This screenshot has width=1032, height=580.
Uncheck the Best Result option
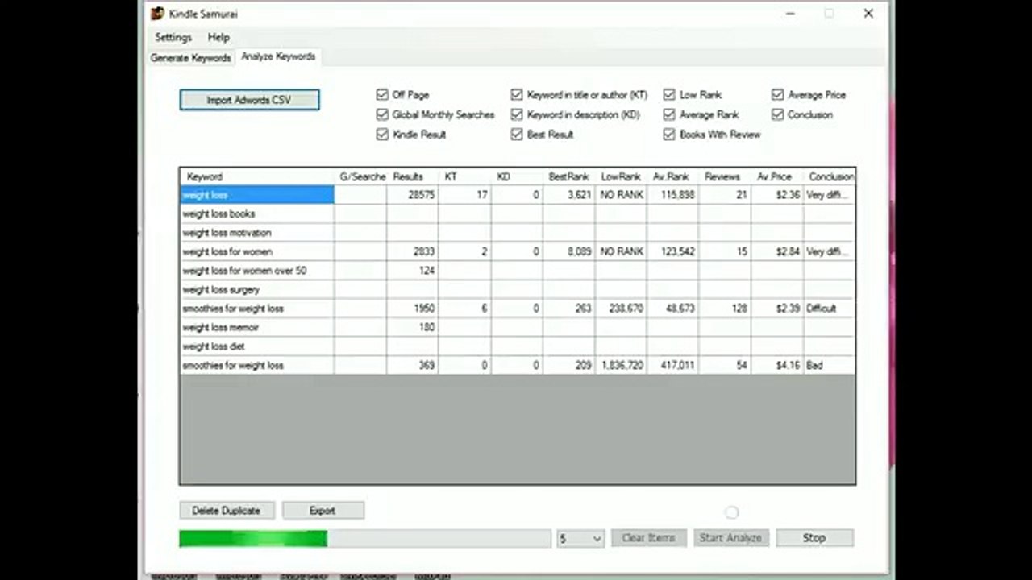pos(517,135)
